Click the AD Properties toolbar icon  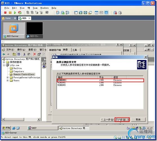tap(39, 54)
